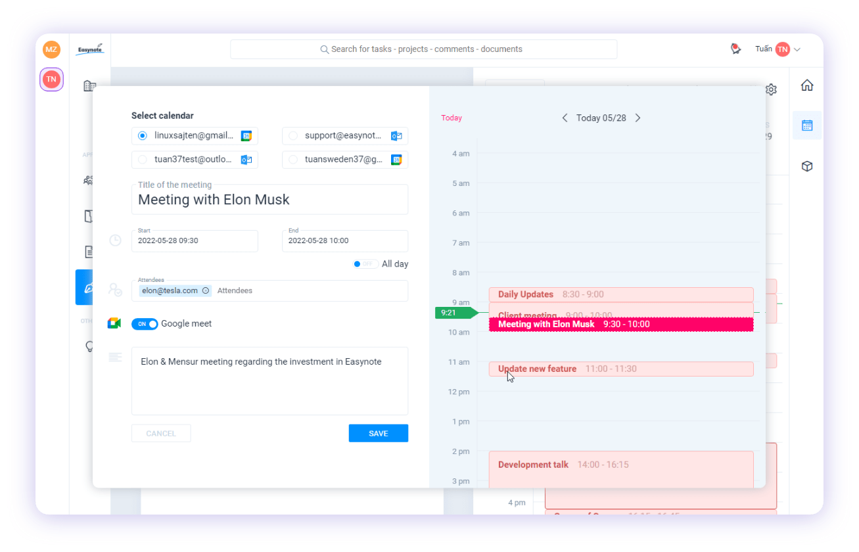Viewport: 859px width, 552px height.
Task: Open the Daily Updates event
Action: click(x=621, y=294)
